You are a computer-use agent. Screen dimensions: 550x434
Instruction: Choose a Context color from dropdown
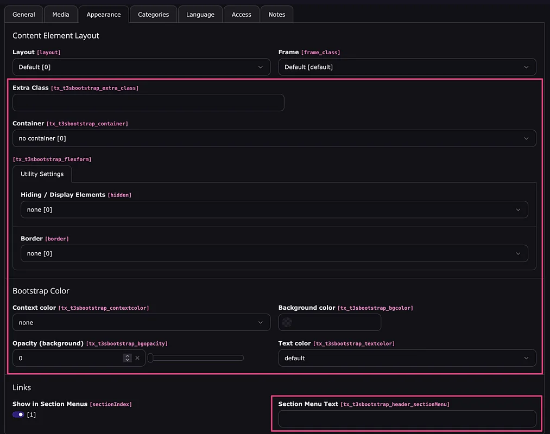tap(141, 322)
